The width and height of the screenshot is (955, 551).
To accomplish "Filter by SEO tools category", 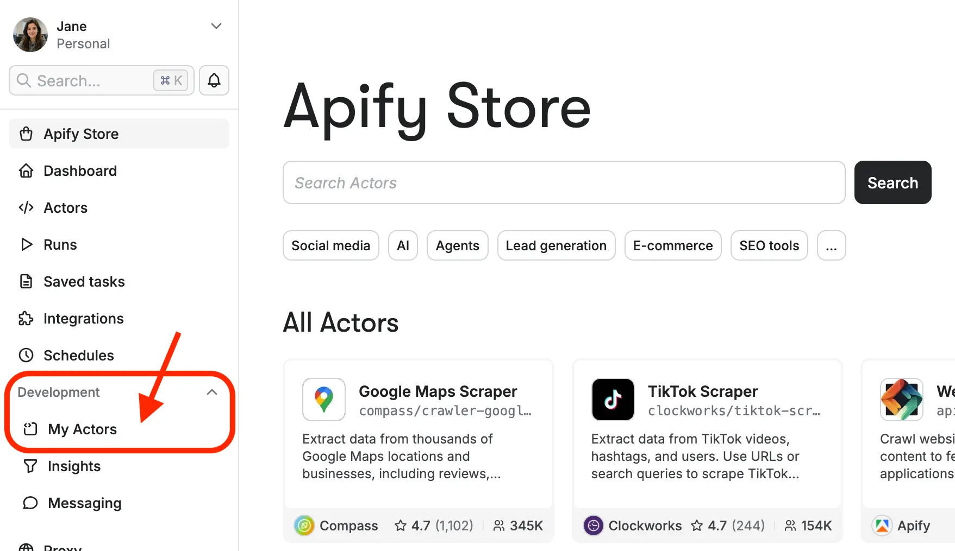I will coord(770,245).
